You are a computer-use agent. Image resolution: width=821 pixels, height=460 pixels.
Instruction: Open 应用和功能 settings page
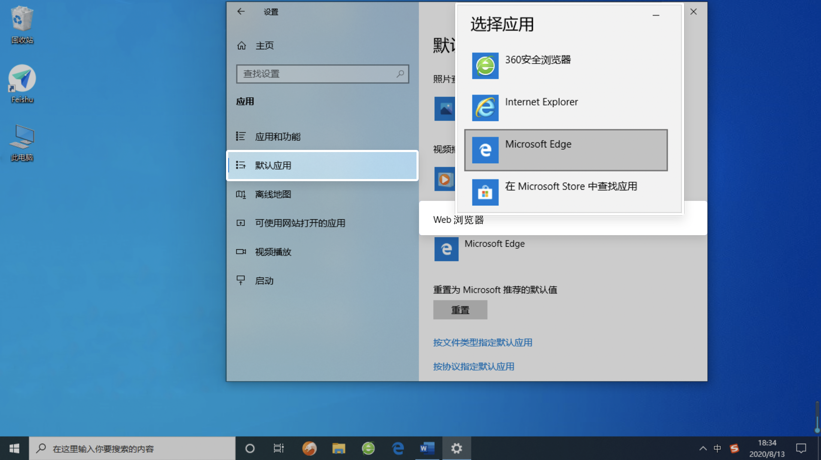(323, 137)
